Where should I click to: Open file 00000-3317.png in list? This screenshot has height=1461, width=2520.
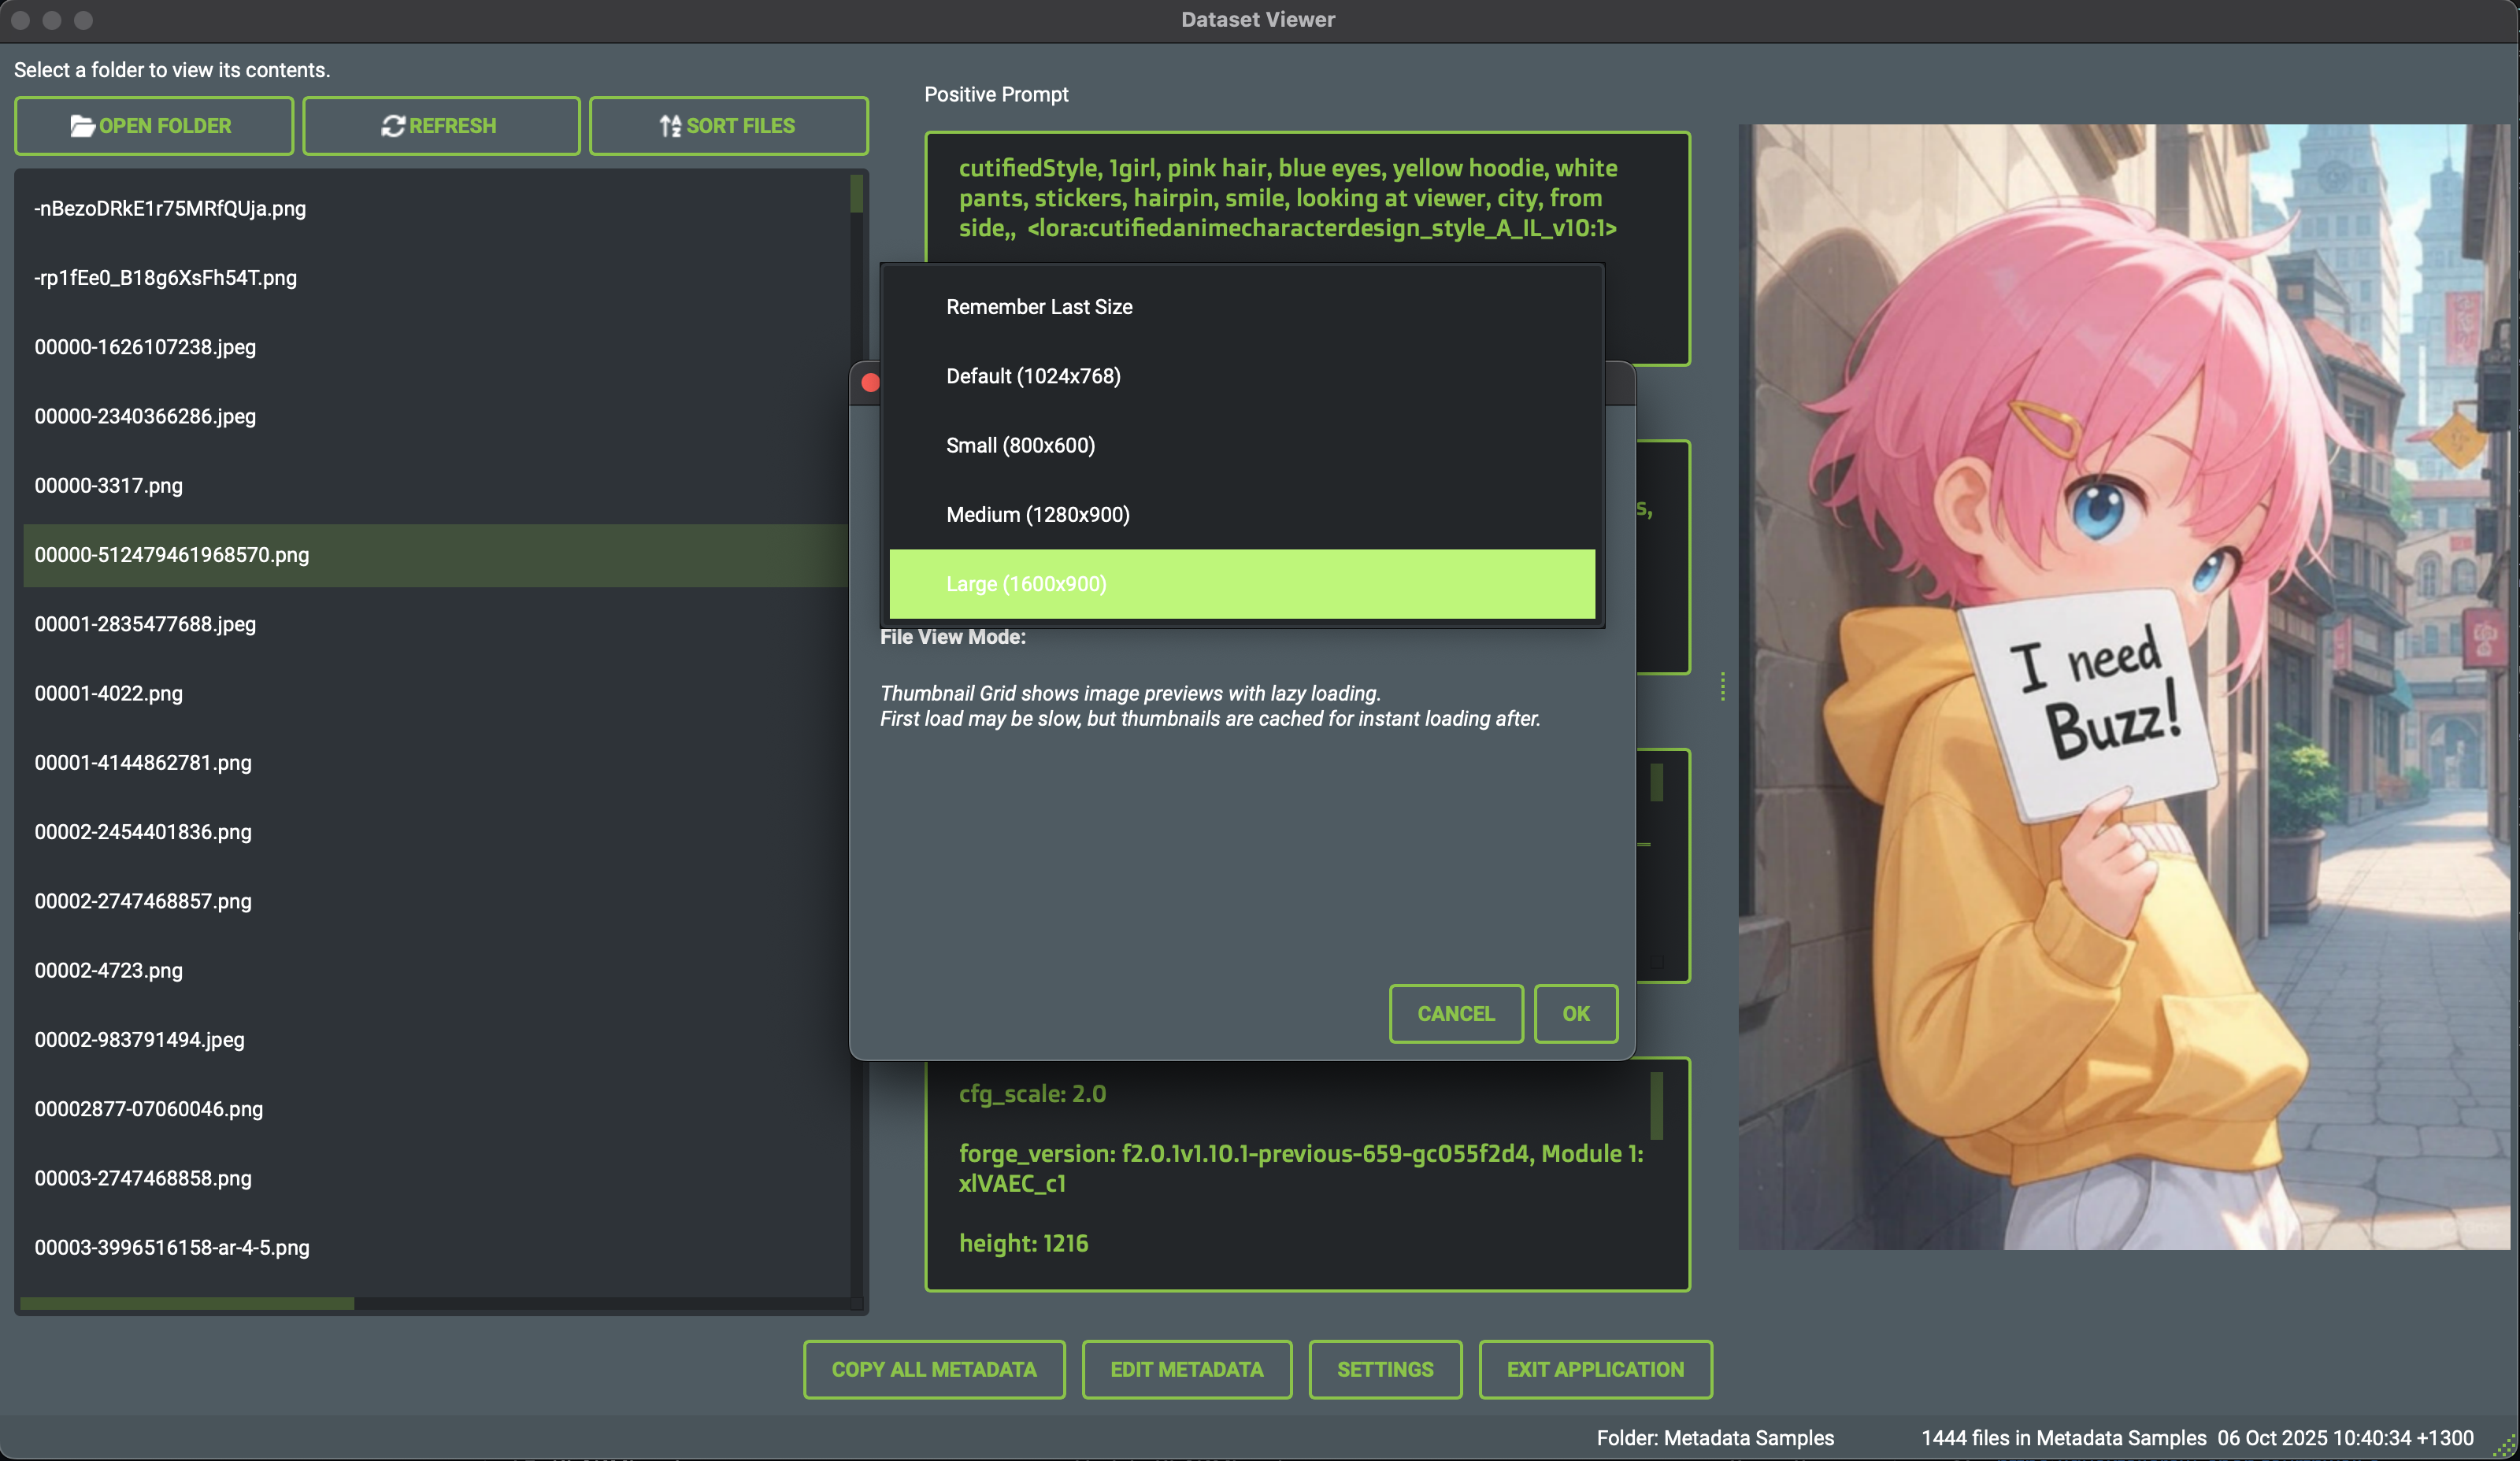(x=108, y=486)
